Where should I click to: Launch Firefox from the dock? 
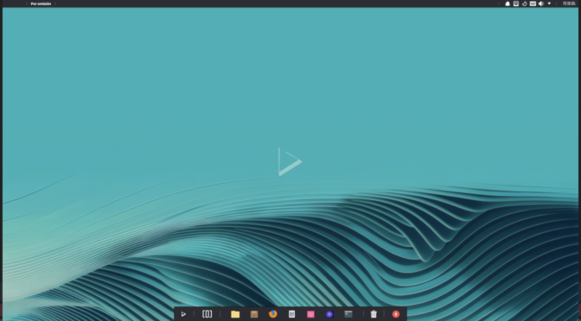pyautogui.click(x=273, y=314)
